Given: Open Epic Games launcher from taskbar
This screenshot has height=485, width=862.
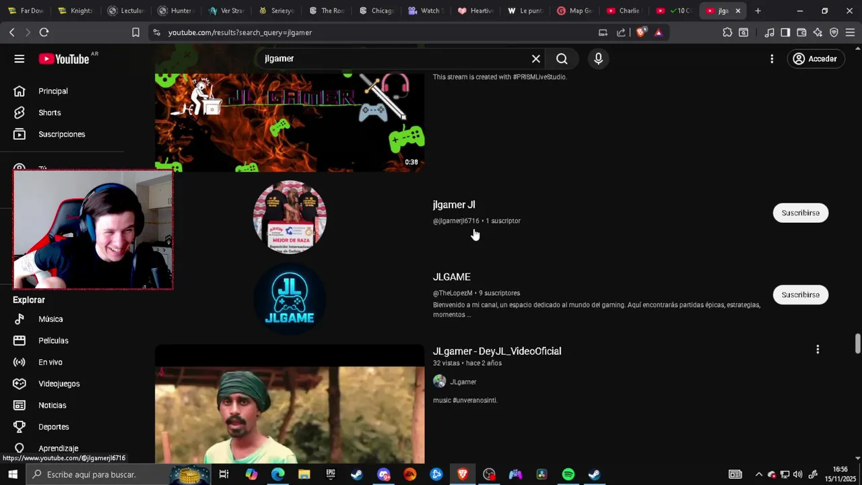Looking at the screenshot, I should click(331, 474).
